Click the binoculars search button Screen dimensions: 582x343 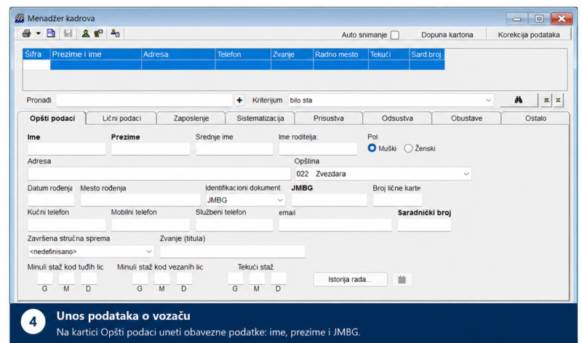[519, 100]
